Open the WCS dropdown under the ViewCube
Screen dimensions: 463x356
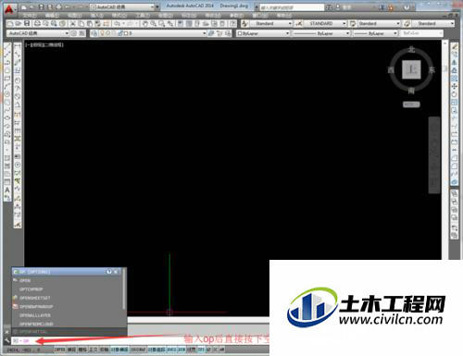point(411,104)
